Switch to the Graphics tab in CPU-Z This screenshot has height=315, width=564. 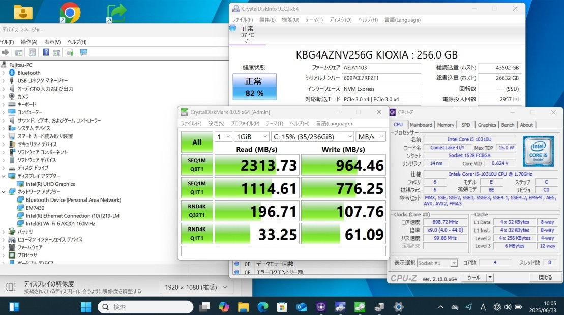[x=487, y=125]
